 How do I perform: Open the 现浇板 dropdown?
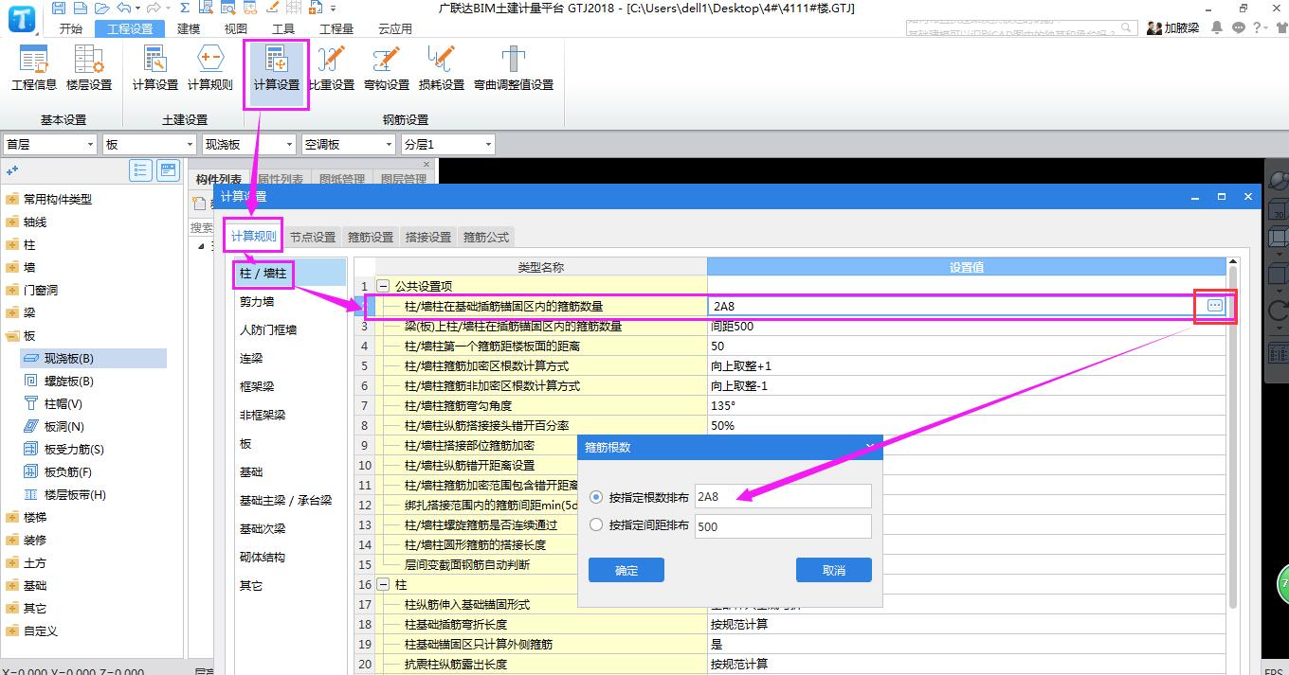(x=249, y=144)
